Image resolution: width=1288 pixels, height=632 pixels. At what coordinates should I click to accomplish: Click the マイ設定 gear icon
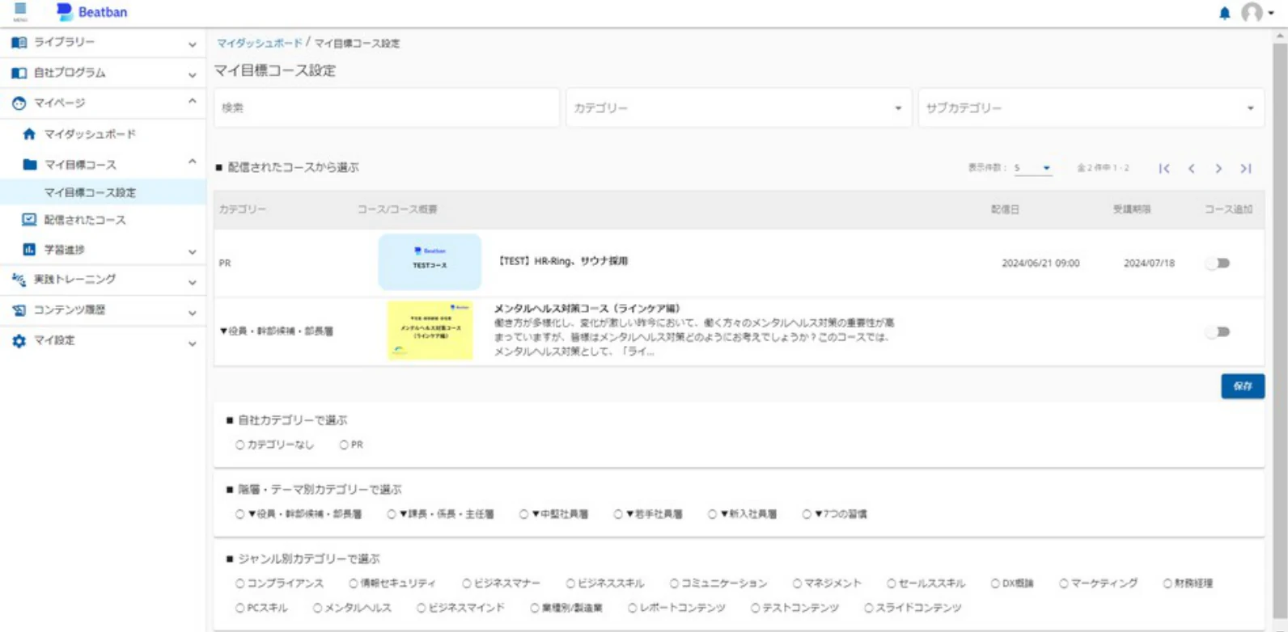(x=19, y=341)
